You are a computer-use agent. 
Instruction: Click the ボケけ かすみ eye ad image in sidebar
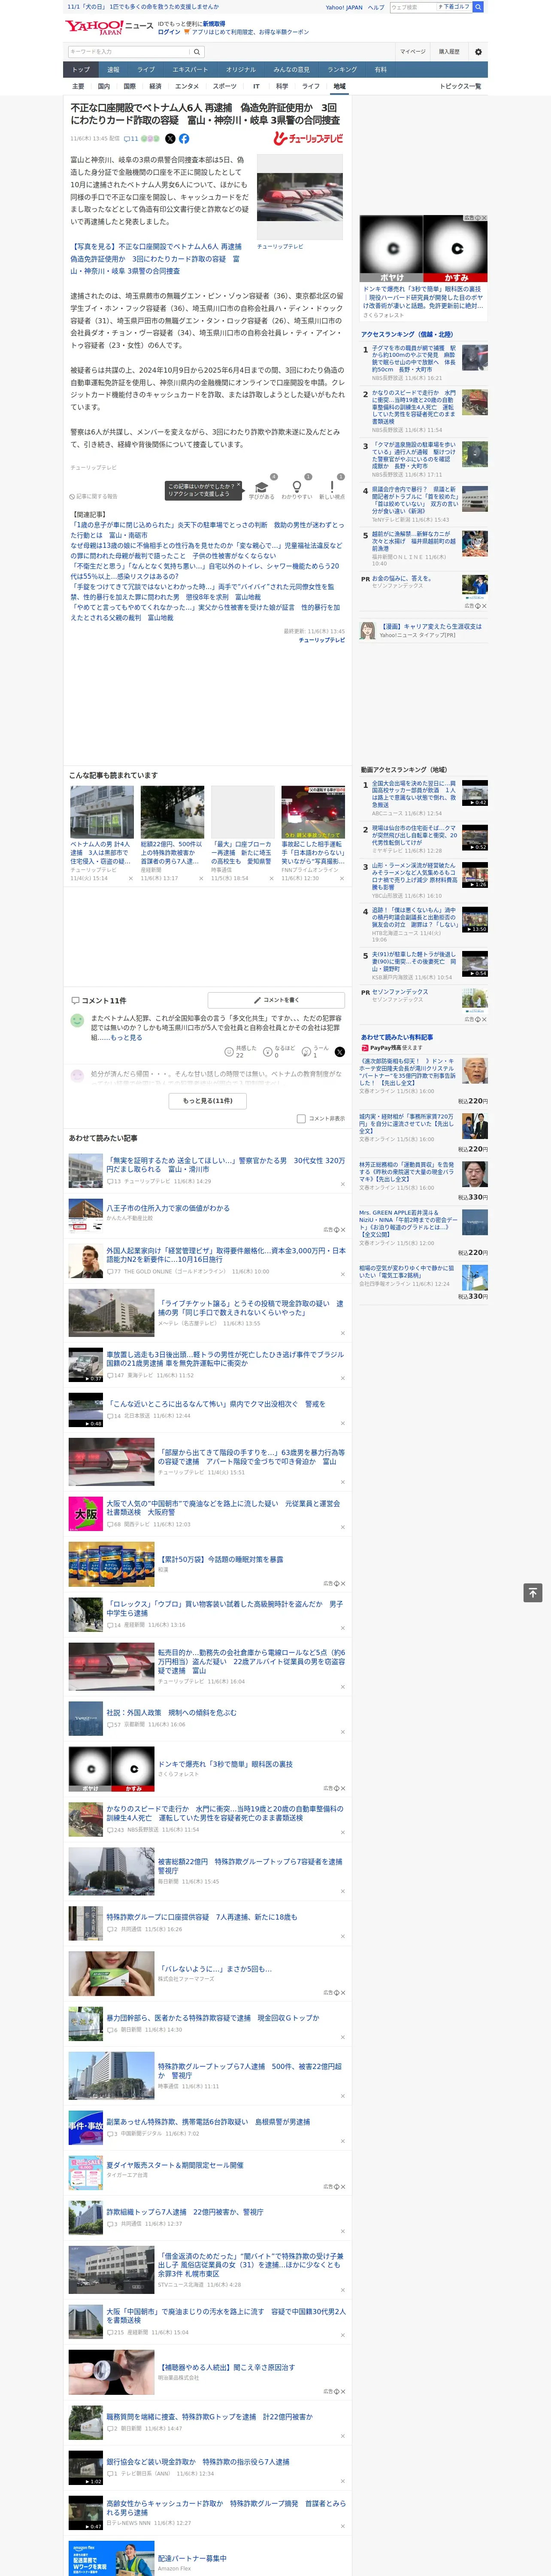[424, 248]
